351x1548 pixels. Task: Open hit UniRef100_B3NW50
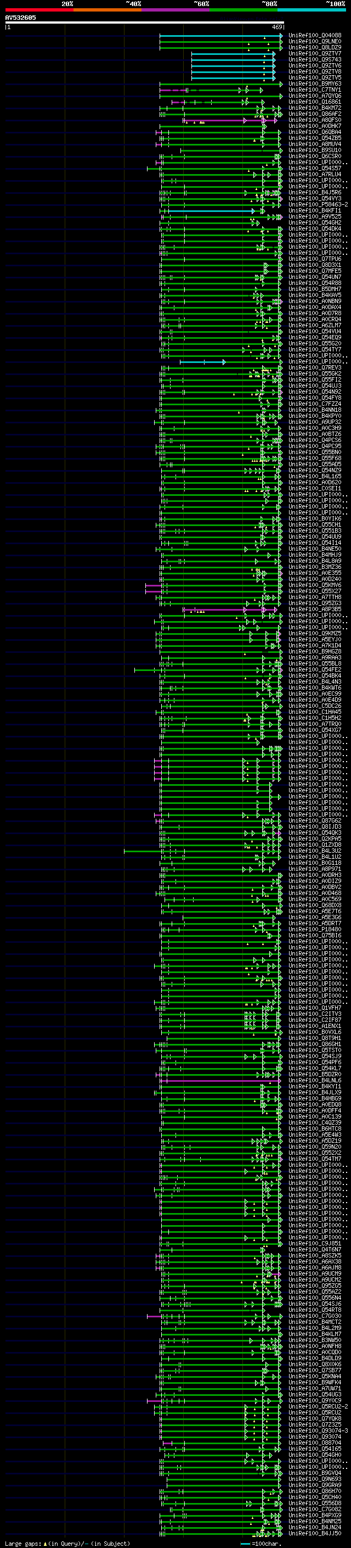click(x=315, y=1340)
